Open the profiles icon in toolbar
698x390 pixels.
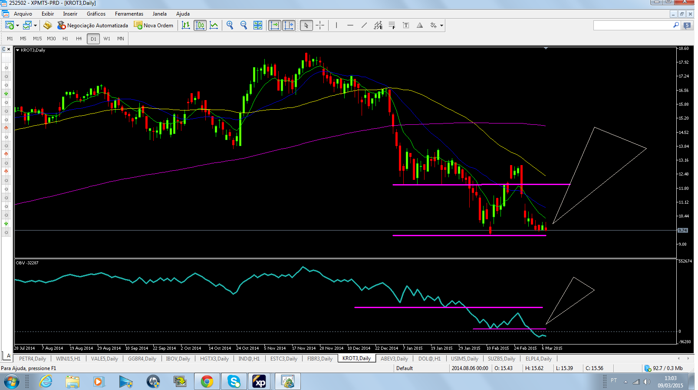point(27,26)
